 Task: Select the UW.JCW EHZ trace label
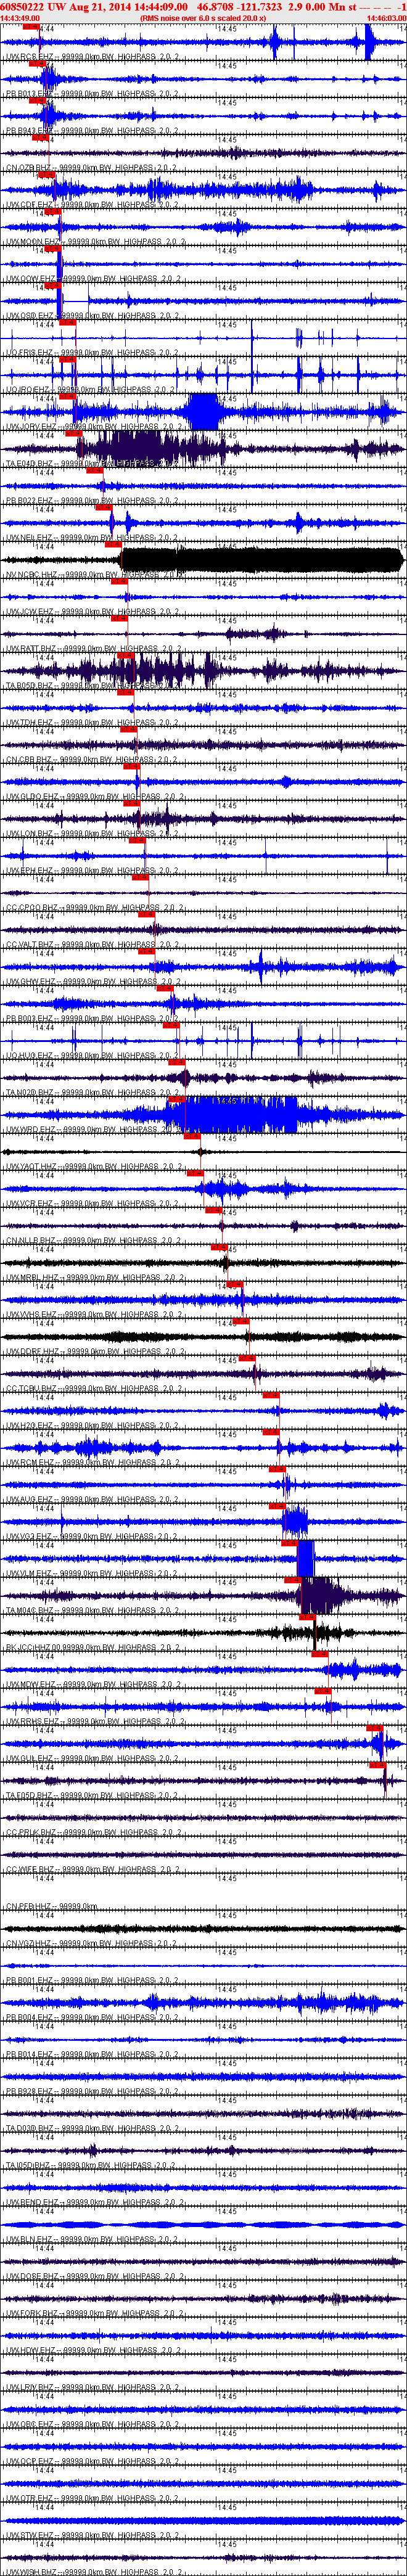point(92,612)
